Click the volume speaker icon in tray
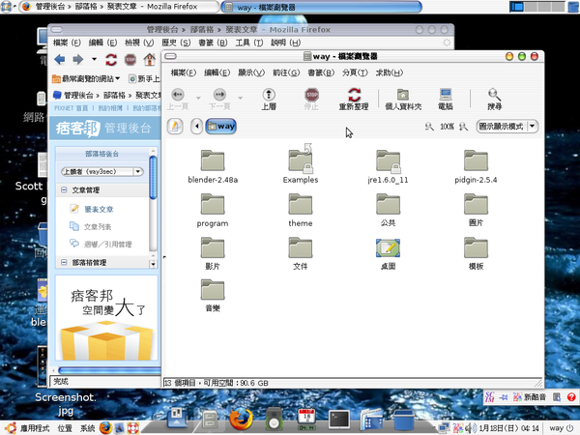This screenshot has height=435, width=580. (471, 428)
